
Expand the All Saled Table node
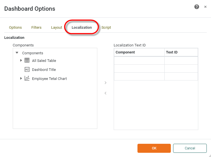pos(21,60)
